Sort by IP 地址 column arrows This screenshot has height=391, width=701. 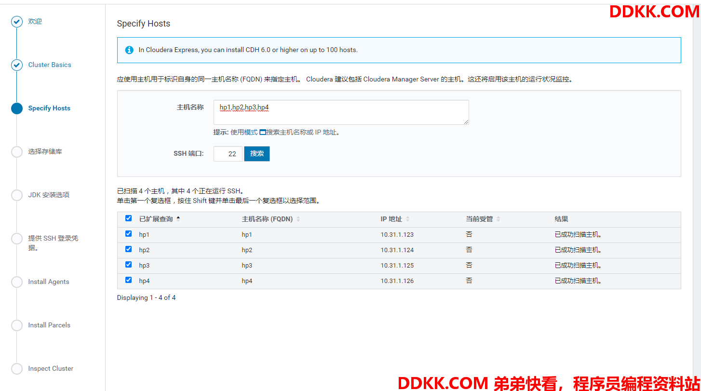(x=407, y=219)
